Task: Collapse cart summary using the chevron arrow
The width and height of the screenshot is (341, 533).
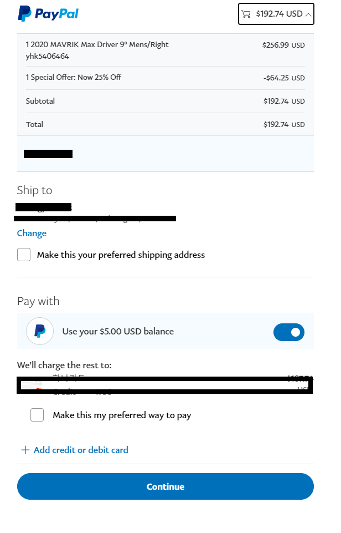Action: [308, 14]
